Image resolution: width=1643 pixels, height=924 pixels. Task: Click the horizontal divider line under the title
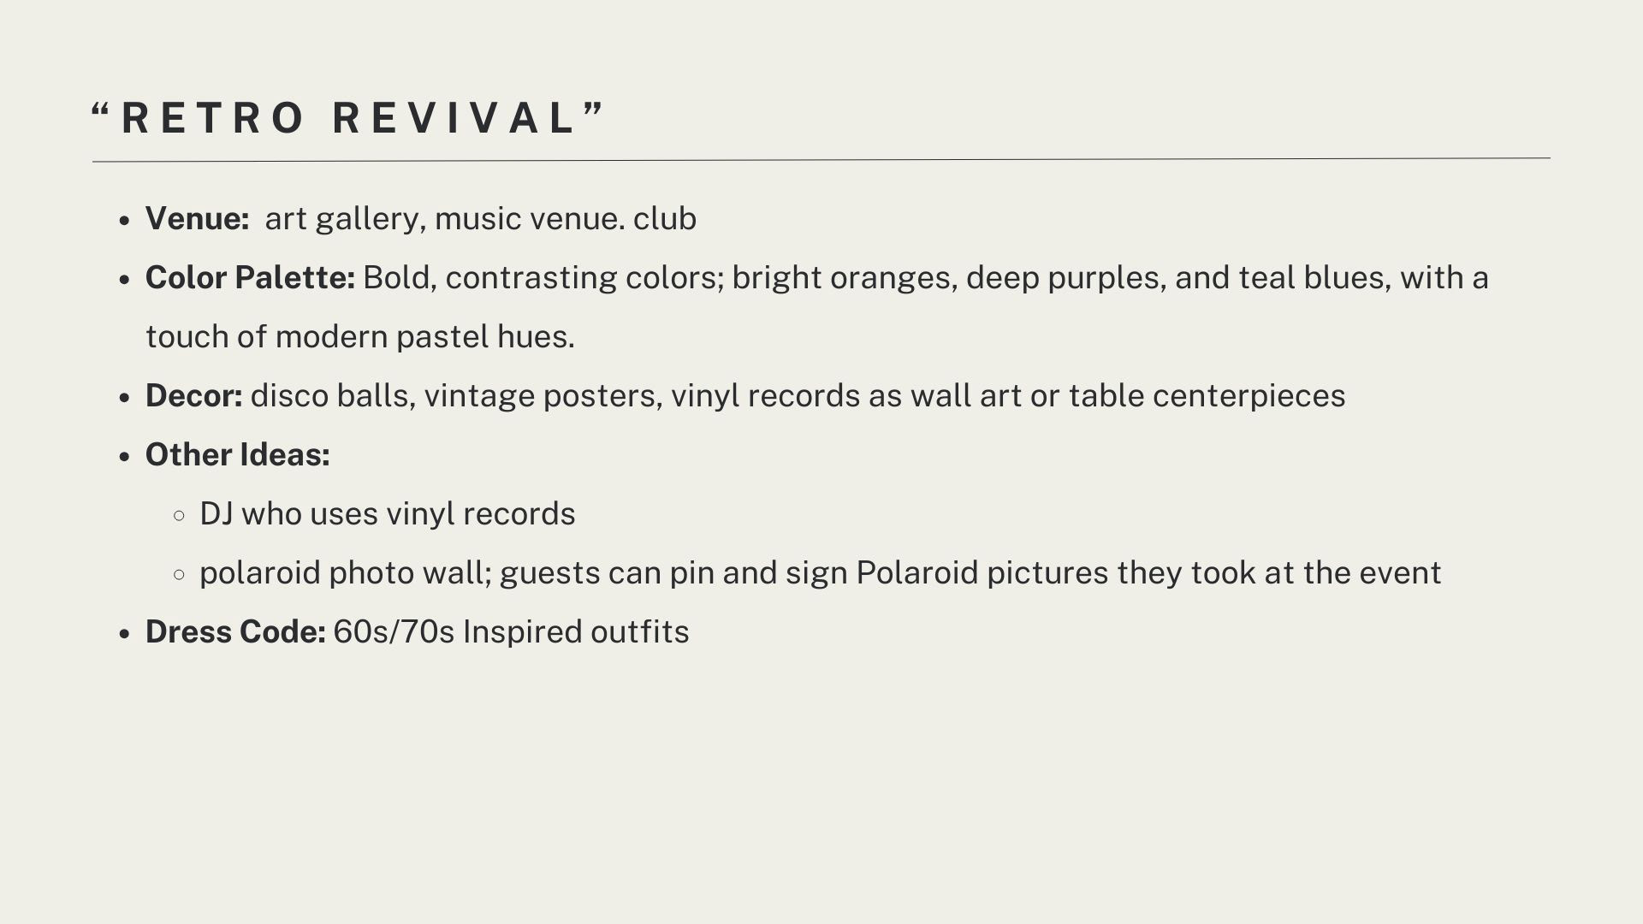coord(821,159)
